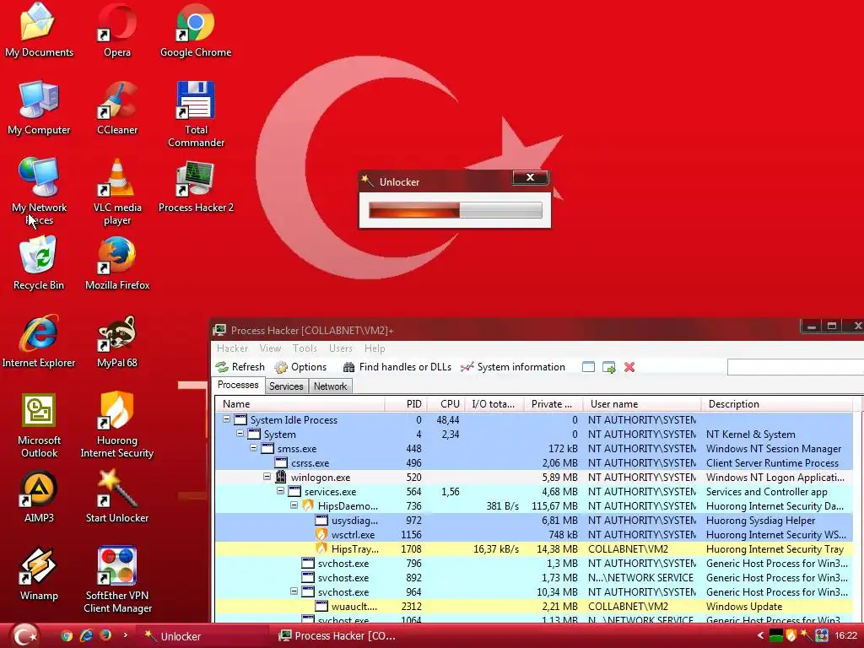
Task: Select the HipsTray process row
Action: point(533,548)
